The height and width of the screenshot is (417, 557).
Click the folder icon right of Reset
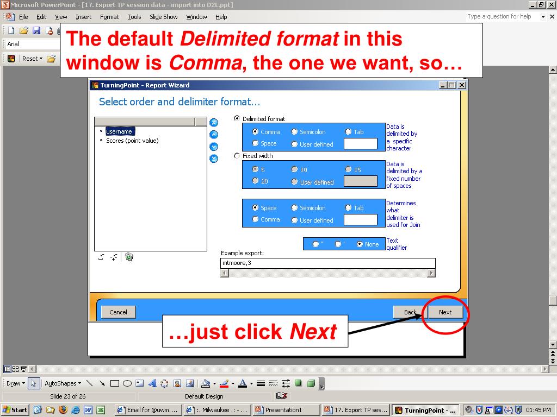coord(52,59)
